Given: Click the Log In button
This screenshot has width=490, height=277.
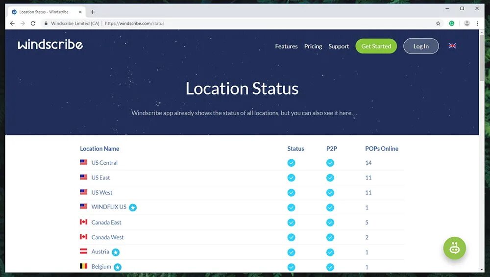Looking at the screenshot, I should point(421,46).
